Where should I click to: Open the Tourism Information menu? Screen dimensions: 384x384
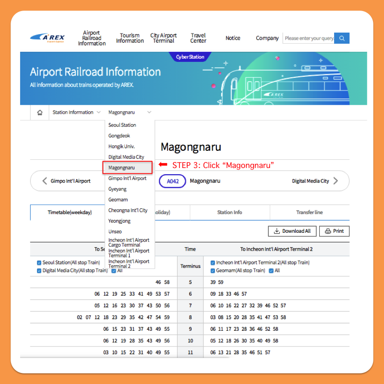(x=129, y=38)
